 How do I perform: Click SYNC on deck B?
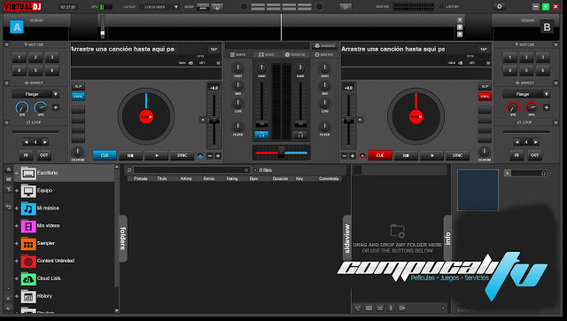[457, 155]
